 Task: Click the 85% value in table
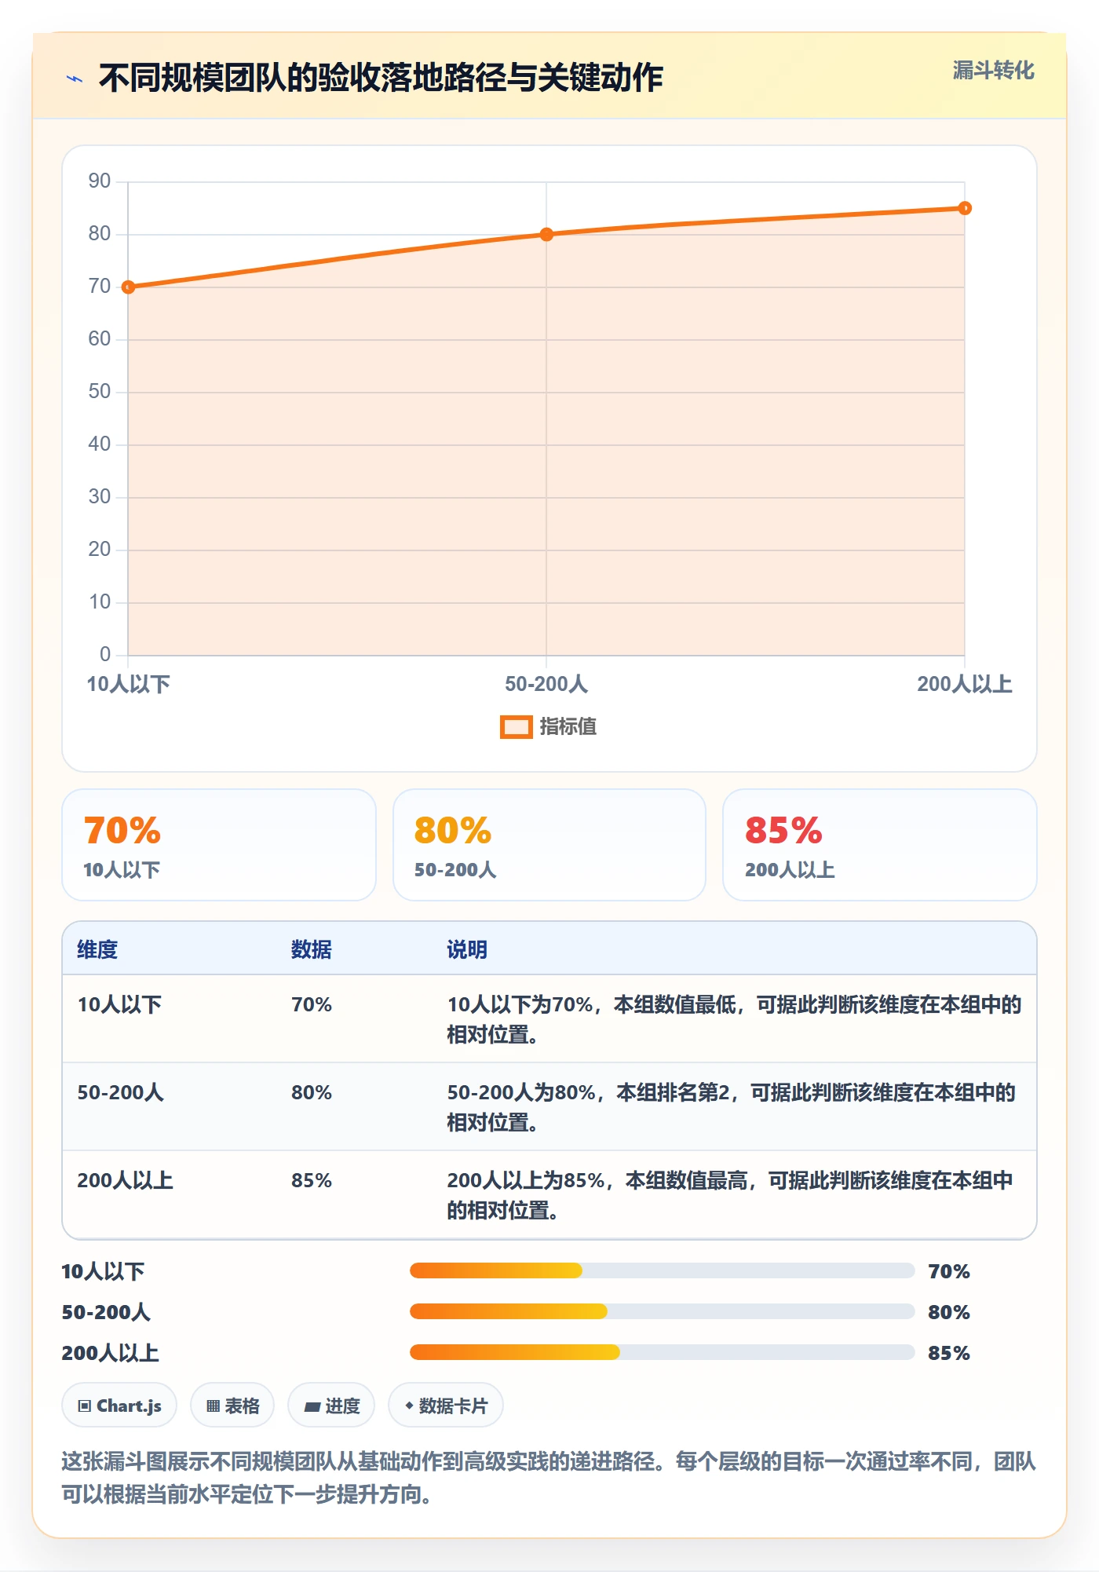click(x=312, y=1180)
